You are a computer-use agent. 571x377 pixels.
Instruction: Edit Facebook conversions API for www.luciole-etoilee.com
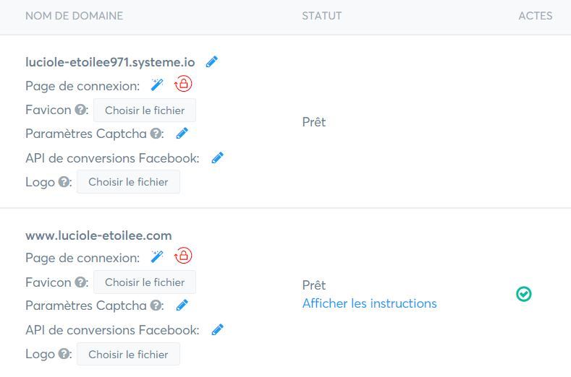[x=217, y=330]
